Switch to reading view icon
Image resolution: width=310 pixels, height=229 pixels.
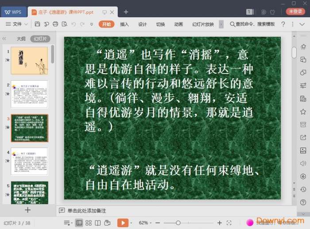pos(98,223)
